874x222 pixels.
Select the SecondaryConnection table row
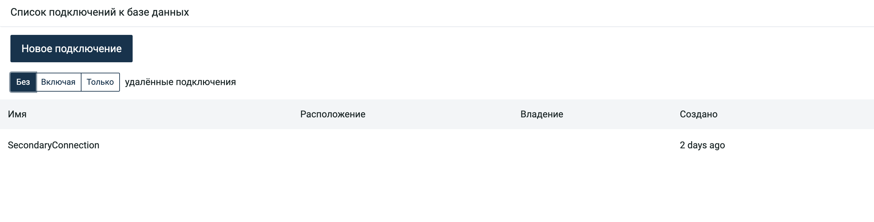(437, 145)
